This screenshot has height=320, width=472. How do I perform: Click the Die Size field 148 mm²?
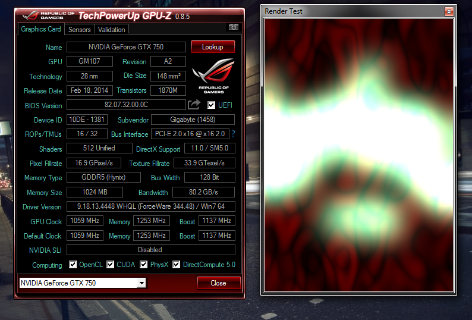tap(168, 76)
